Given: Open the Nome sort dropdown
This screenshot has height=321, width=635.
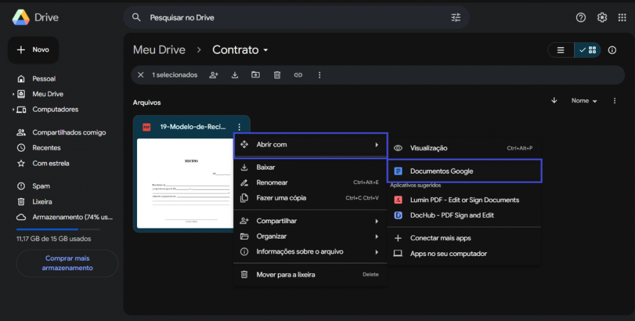Looking at the screenshot, I should 584,101.
